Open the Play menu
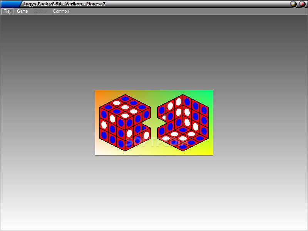 pyautogui.click(x=7, y=11)
